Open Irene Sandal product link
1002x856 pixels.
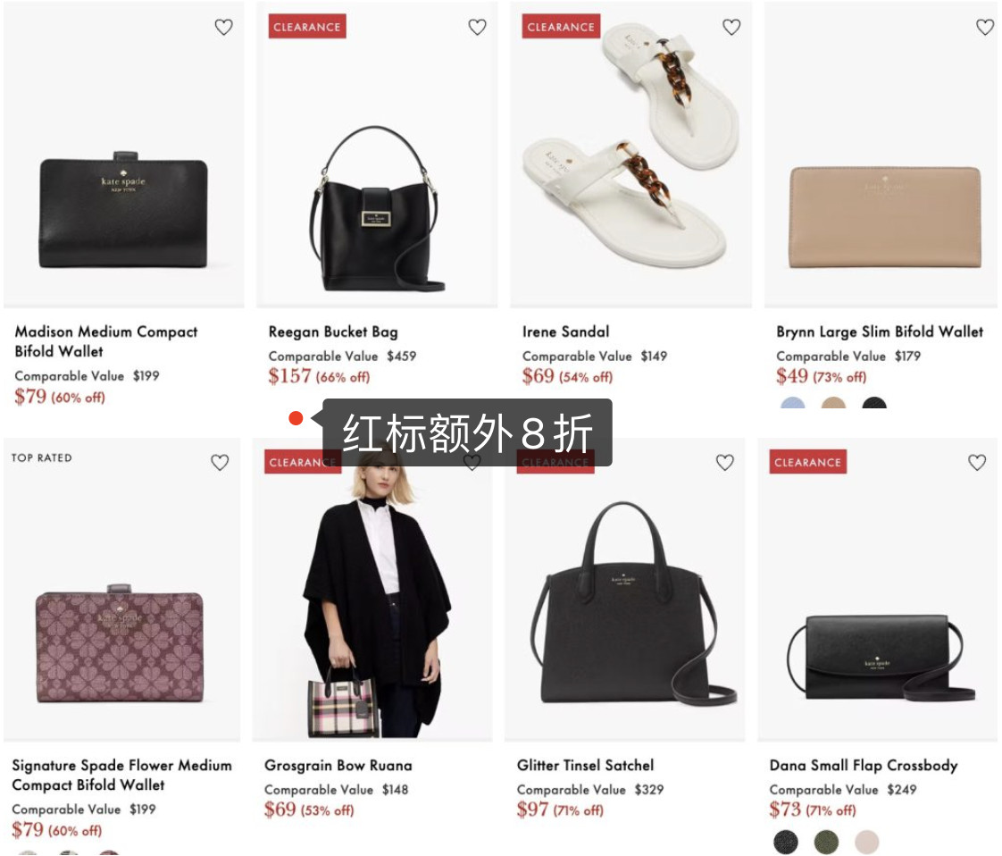pos(565,331)
